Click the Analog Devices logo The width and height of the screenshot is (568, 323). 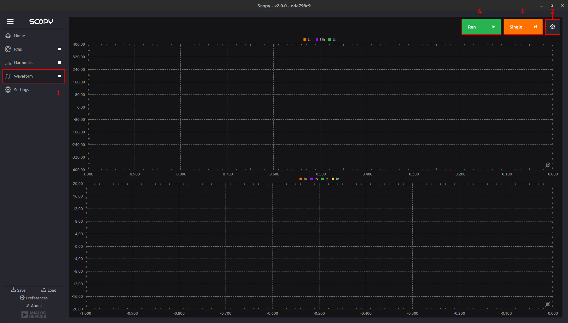(34, 315)
